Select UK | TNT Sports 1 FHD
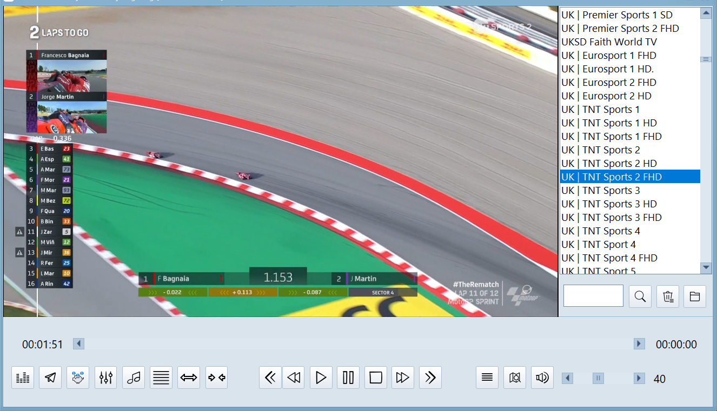 coord(630,137)
